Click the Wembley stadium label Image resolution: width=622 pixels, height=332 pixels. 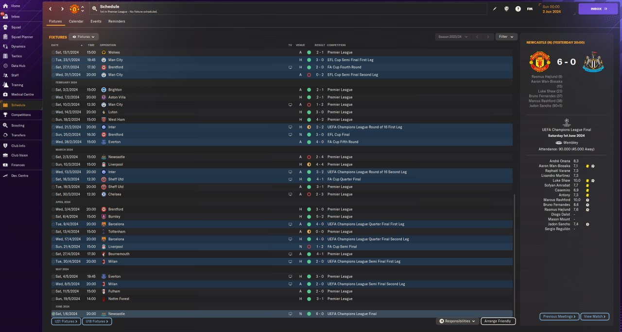pyautogui.click(x=571, y=143)
